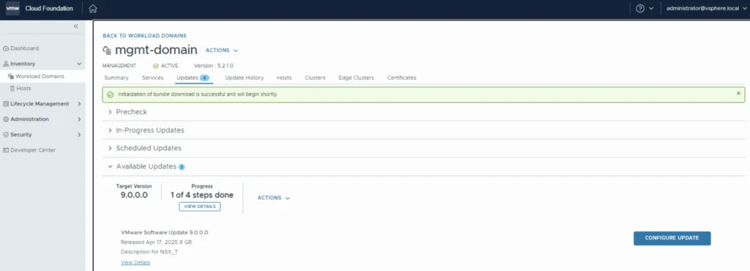
Task: Switch to the Summary tab
Action: click(116, 78)
